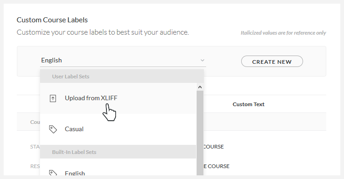Click the Custom Course Labels heading
Image resolution: width=344 pixels, height=179 pixels.
[52, 20]
